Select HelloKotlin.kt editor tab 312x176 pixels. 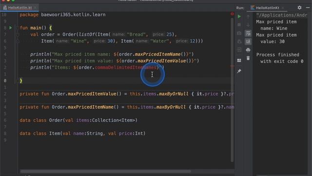tap(19, 8)
